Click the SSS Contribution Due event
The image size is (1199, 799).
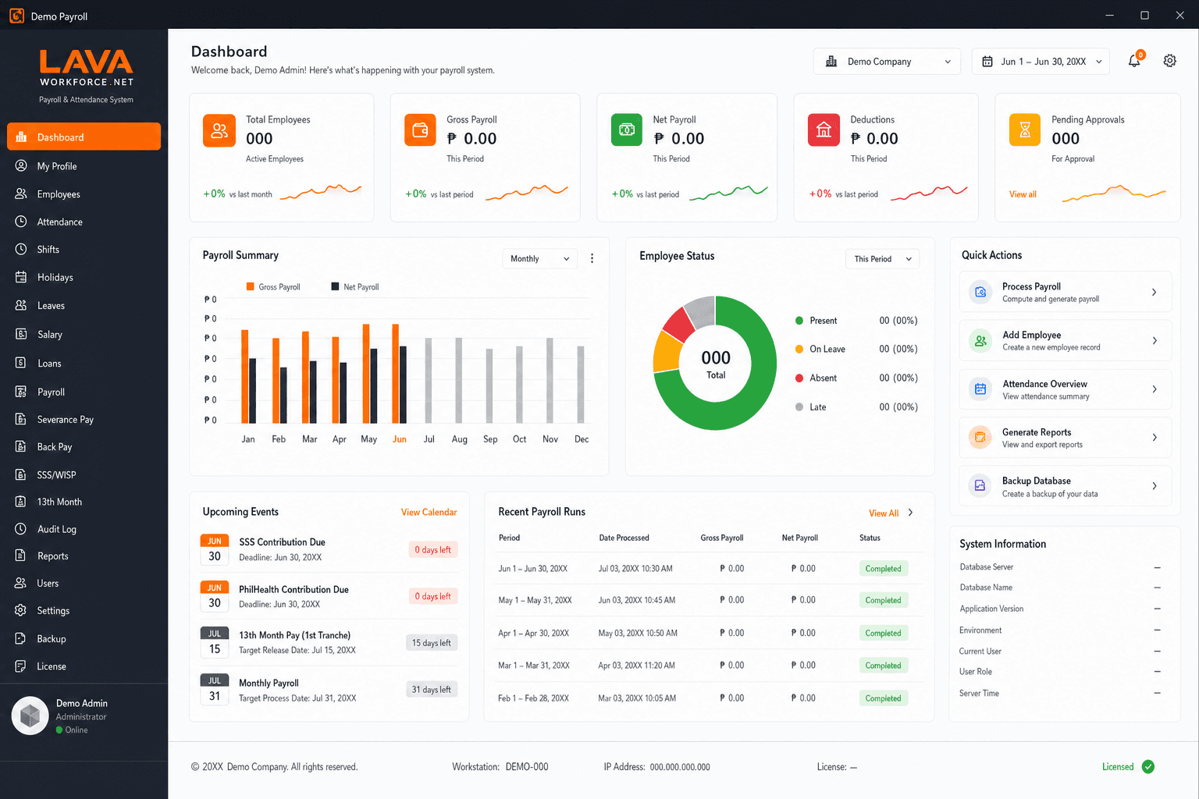pyautogui.click(x=329, y=549)
